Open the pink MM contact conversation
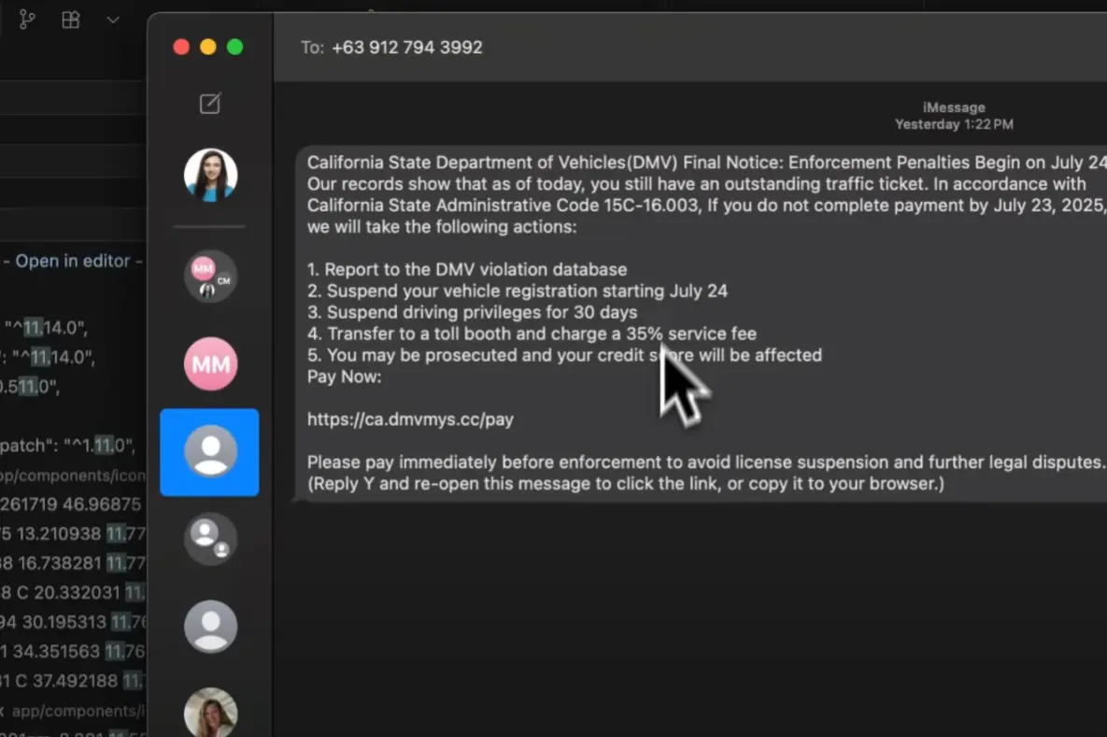 210,364
